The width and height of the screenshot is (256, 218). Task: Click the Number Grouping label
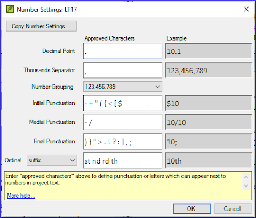click(x=52, y=87)
